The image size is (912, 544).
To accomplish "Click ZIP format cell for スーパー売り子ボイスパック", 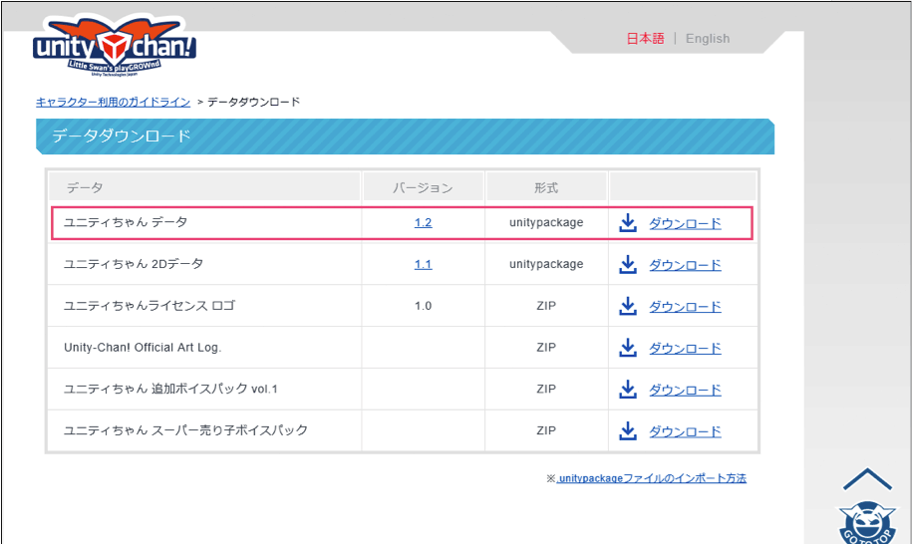I will 546,430.
